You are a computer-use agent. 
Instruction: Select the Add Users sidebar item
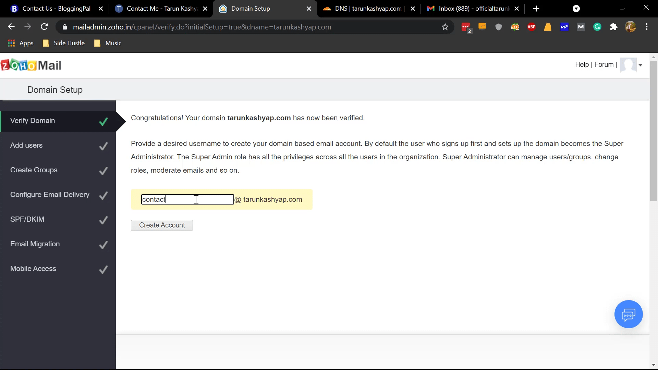(x=26, y=145)
